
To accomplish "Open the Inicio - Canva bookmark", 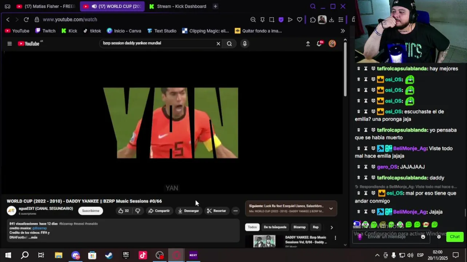I will pos(124,31).
